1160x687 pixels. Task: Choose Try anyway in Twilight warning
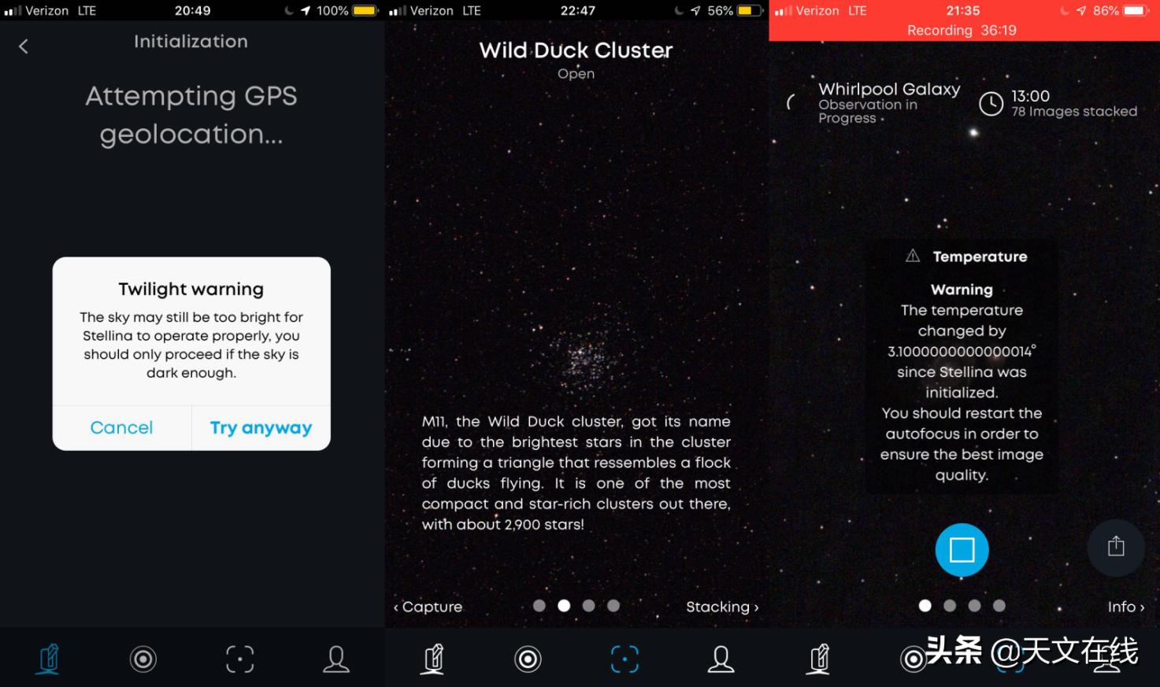point(261,427)
